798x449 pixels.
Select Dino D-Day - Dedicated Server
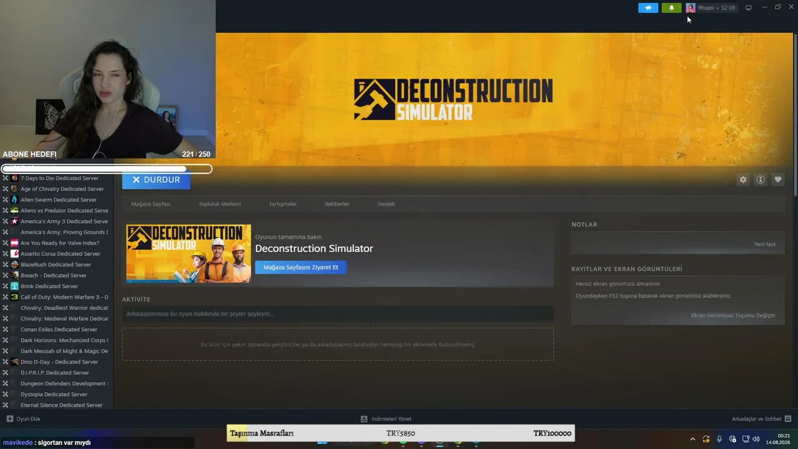coord(59,362)
